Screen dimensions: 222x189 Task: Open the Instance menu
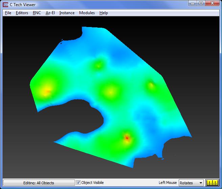pos(67,13)
